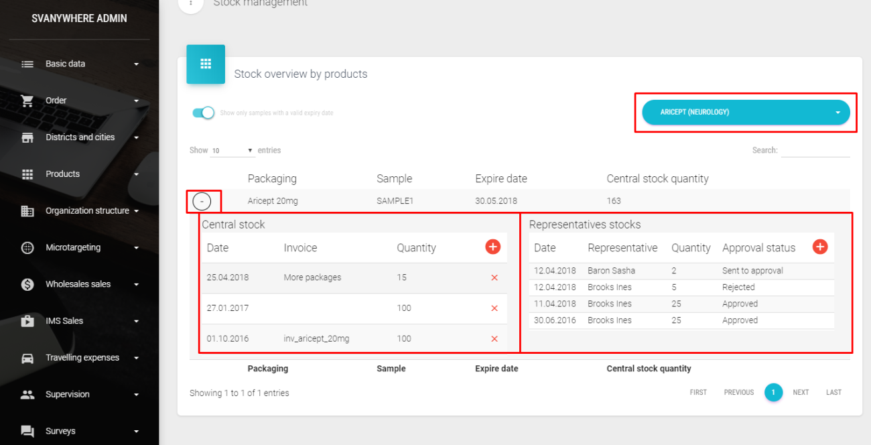Open the ARICEPT (NEUROLOGY) product dropdown
The image size is (871, 445).
pos(745,113)
